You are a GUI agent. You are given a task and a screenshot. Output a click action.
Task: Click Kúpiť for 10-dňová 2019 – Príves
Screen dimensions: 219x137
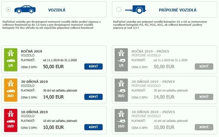point(204,127)
